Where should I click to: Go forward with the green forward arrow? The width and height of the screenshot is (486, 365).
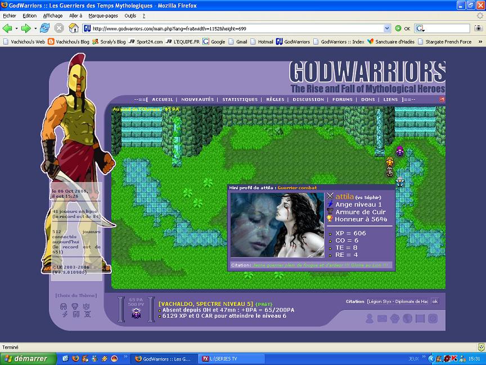pos(26,29)
